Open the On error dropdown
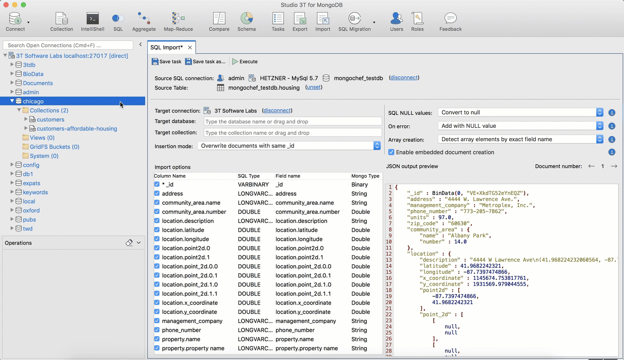 (521, 126)
